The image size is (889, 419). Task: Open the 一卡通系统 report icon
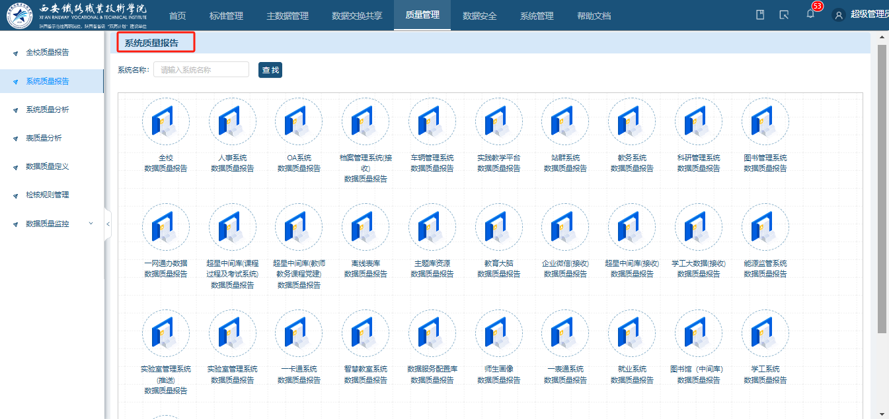point(299,333)
